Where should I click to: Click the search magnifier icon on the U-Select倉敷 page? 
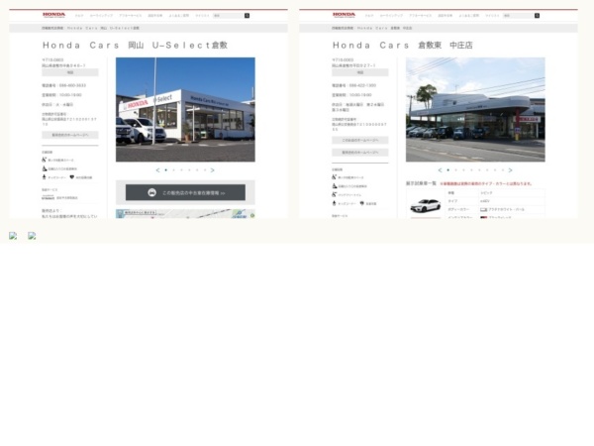pyautogui.click(x=247, y=16)
